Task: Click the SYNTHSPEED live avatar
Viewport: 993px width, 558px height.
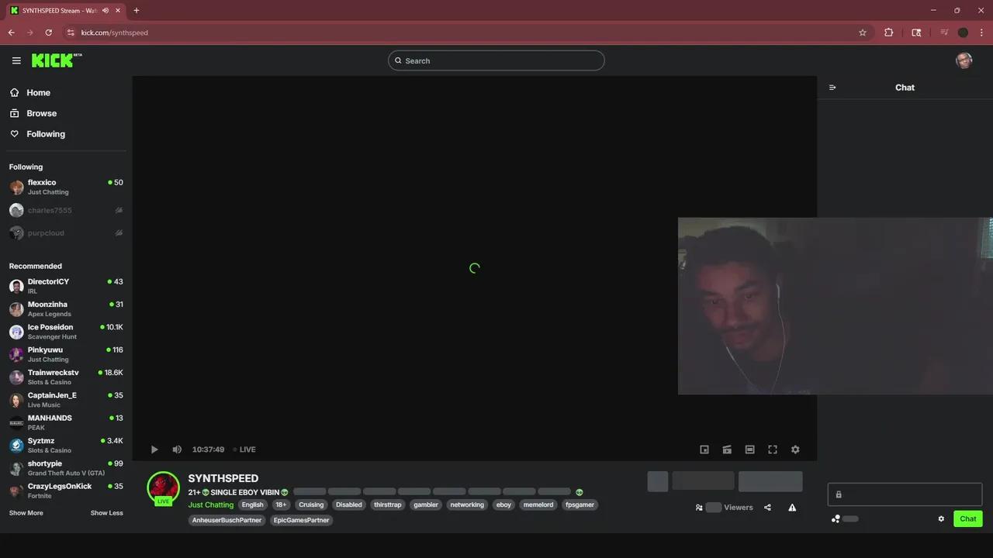Action: (164, 488)
